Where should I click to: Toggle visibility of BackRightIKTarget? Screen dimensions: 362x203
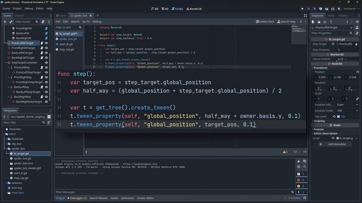click(x=46, y=58)
